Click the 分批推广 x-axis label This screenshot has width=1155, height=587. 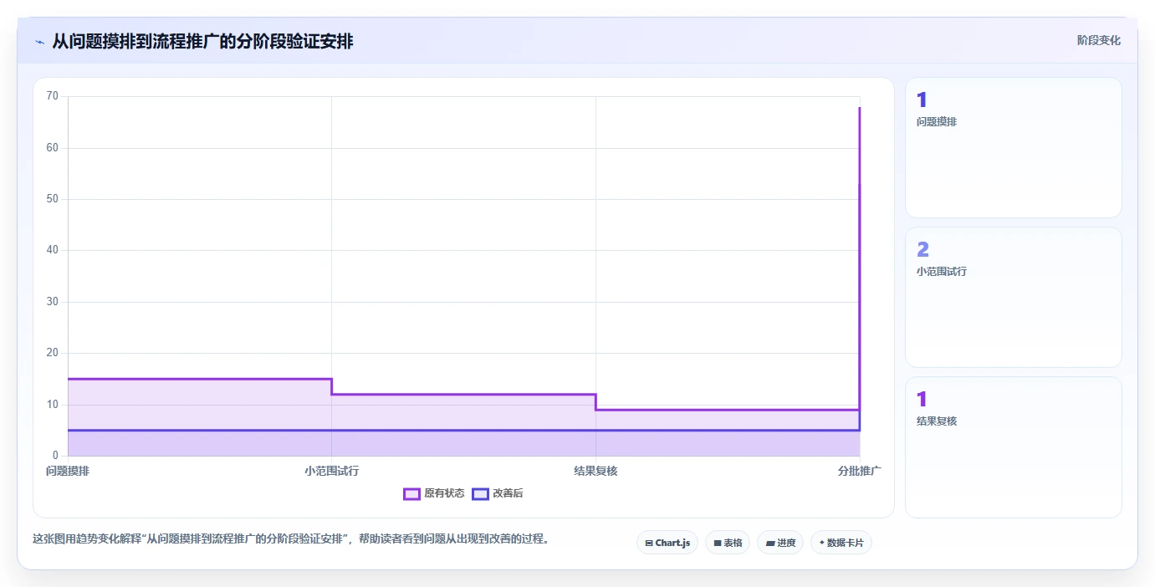click(860, 471)
